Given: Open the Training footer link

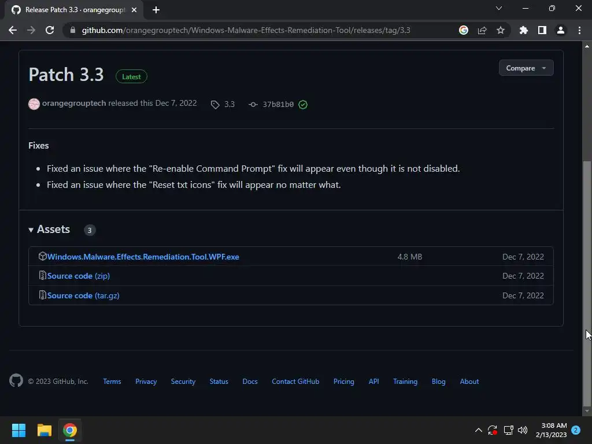Looking at the screenshot, I should click(405, 382).
